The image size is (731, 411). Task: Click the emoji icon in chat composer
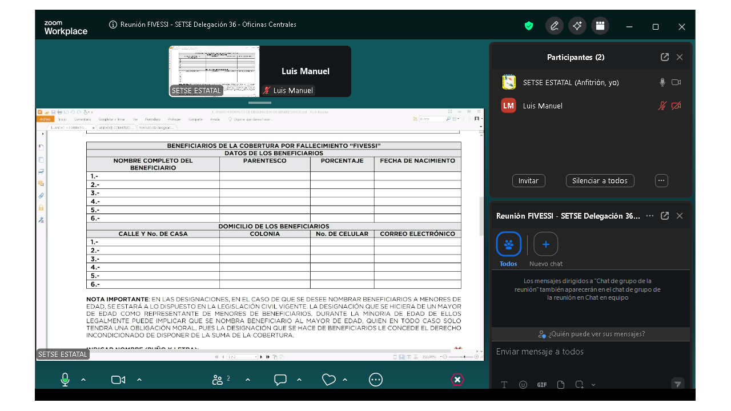point(523,385)
